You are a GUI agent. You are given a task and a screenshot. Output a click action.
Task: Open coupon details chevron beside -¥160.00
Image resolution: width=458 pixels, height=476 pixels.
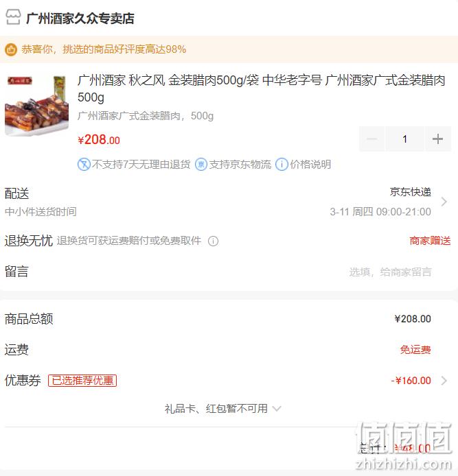click(444, 381)
